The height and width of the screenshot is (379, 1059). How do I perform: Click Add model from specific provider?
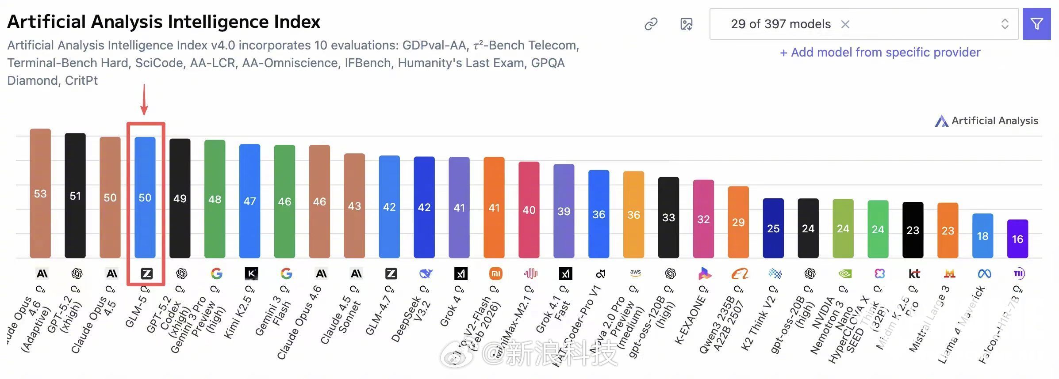880,53
